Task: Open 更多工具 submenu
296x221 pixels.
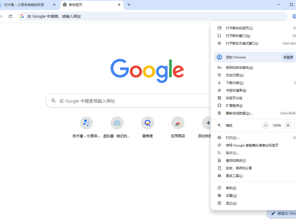Action: [254, 176]
